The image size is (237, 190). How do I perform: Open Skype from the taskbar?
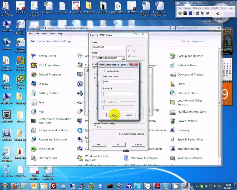tap(138, 186)
